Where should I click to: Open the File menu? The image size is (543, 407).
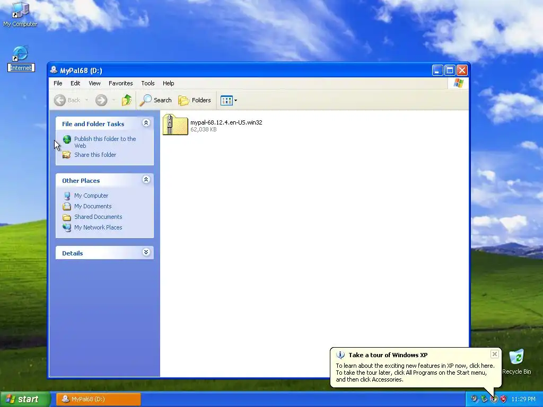[58, 83]
